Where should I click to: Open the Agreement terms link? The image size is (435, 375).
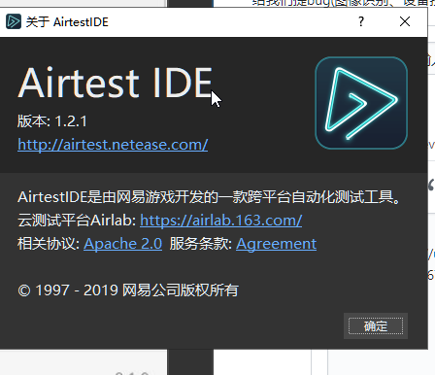click(x=277, y=244)
